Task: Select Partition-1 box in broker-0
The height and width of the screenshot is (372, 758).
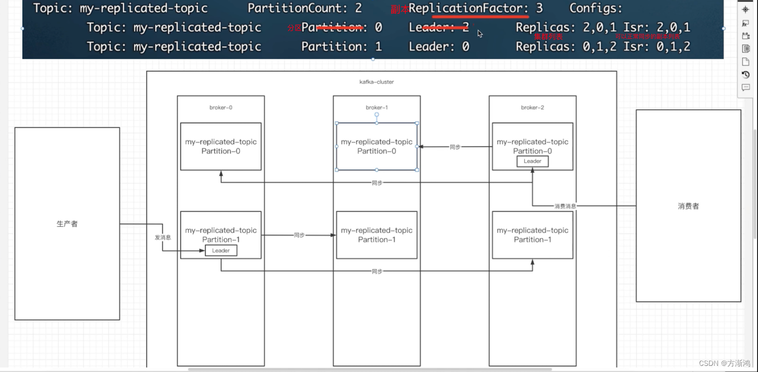Action: pos(221,235)
